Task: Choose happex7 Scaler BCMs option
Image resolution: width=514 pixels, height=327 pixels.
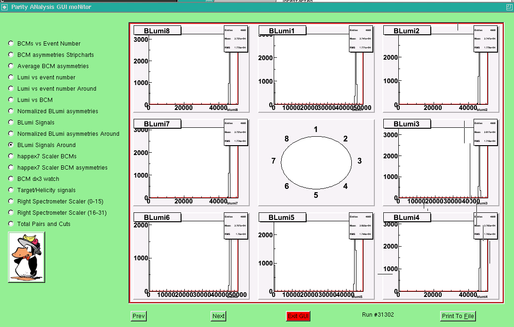Action: click(x=11, y=156)
